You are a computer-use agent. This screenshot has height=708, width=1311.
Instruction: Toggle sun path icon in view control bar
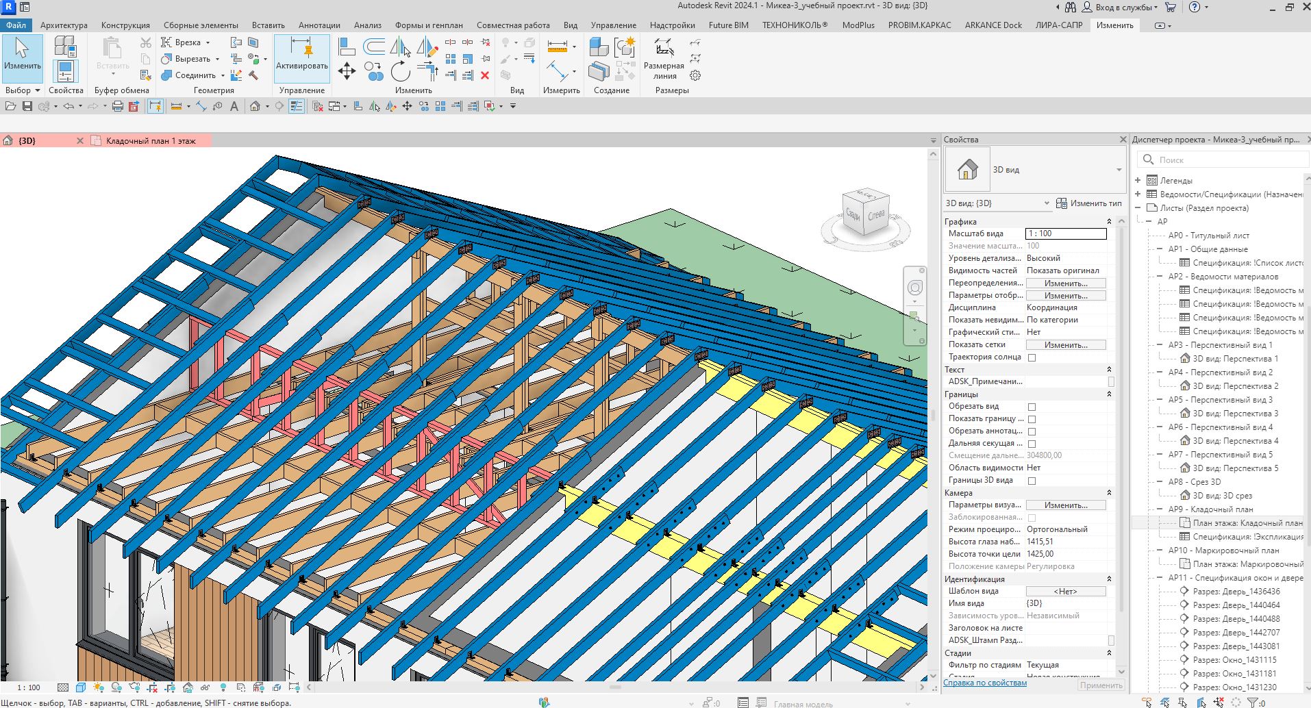[98, 687]
